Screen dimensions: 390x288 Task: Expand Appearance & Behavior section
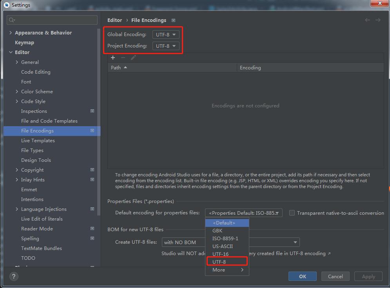click(11, 33)
